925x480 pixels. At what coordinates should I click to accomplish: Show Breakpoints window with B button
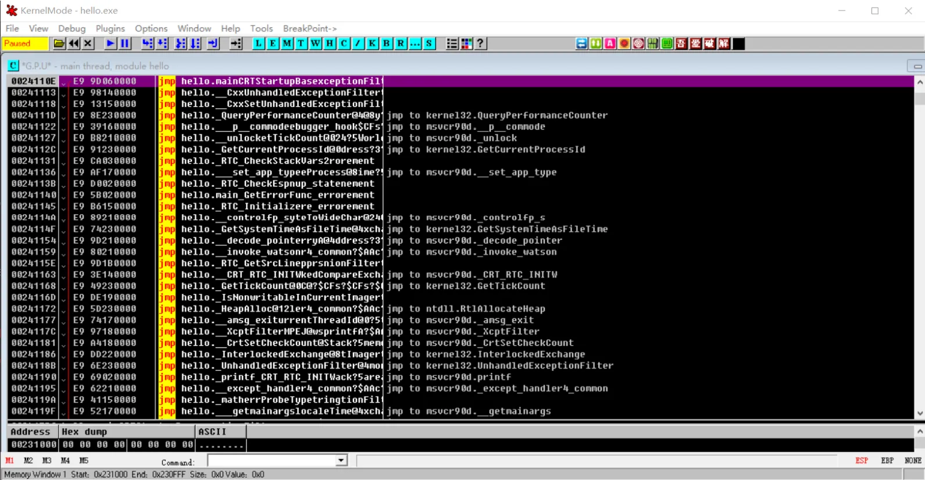click(386, 44)
